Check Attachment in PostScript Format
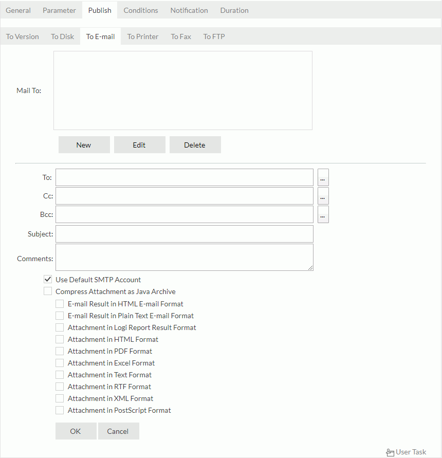Screen dimensions: 442x458 [x=60, y=410]
